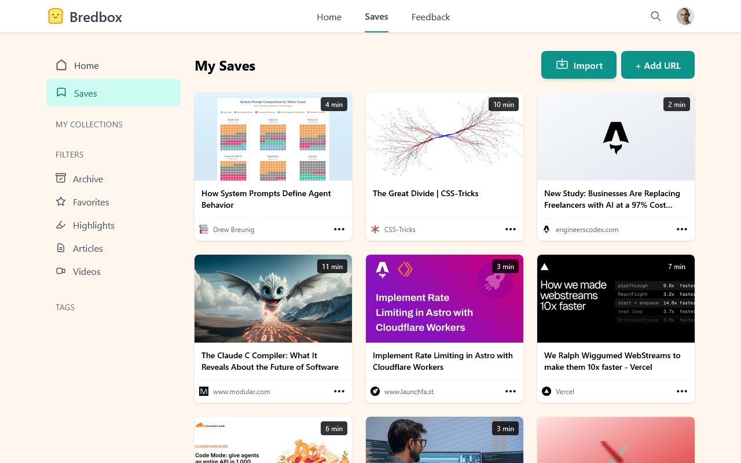Click the Saves bookmark icon in sidebar
The height and width of the screenshot is (463, 741).
61,93
